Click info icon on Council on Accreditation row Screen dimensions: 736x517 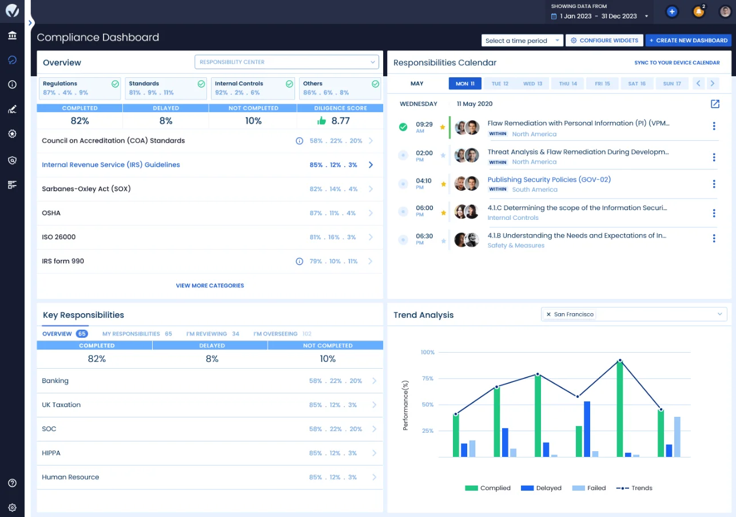point(299,141)
